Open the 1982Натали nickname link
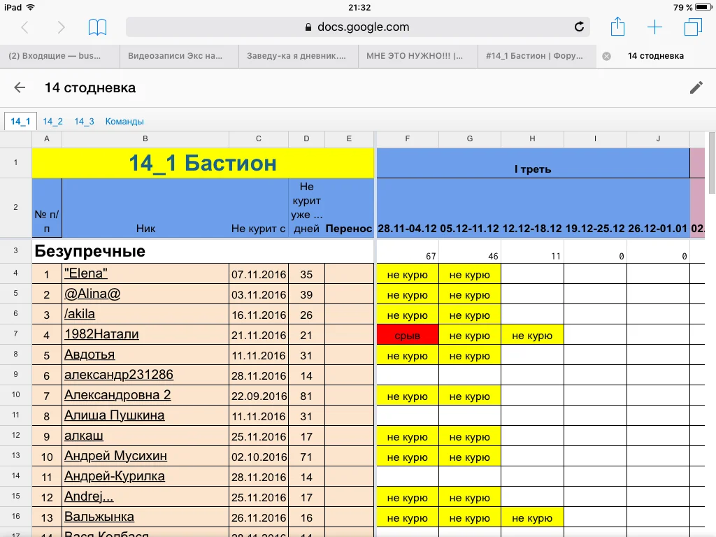 click(101, 334)
